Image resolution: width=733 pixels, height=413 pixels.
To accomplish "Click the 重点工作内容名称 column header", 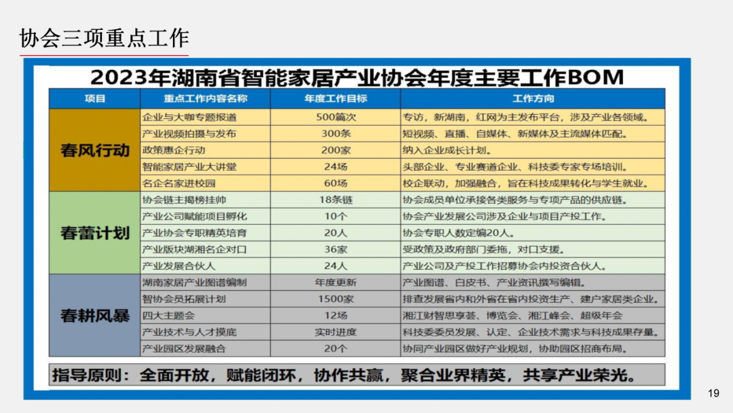I will pos(205,98).
